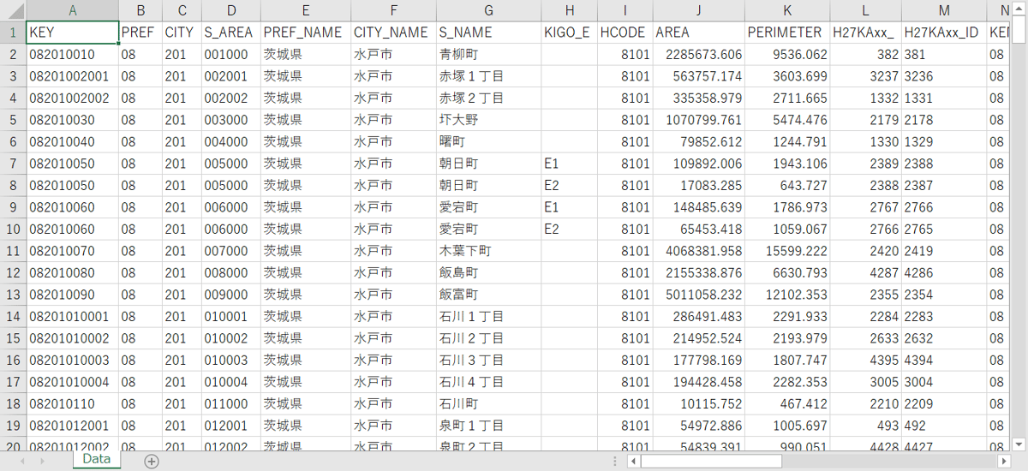Click the Select All corner triangle
Image resolution: width=1028 pixels, height=471 pixels.
tap(13, 10)
